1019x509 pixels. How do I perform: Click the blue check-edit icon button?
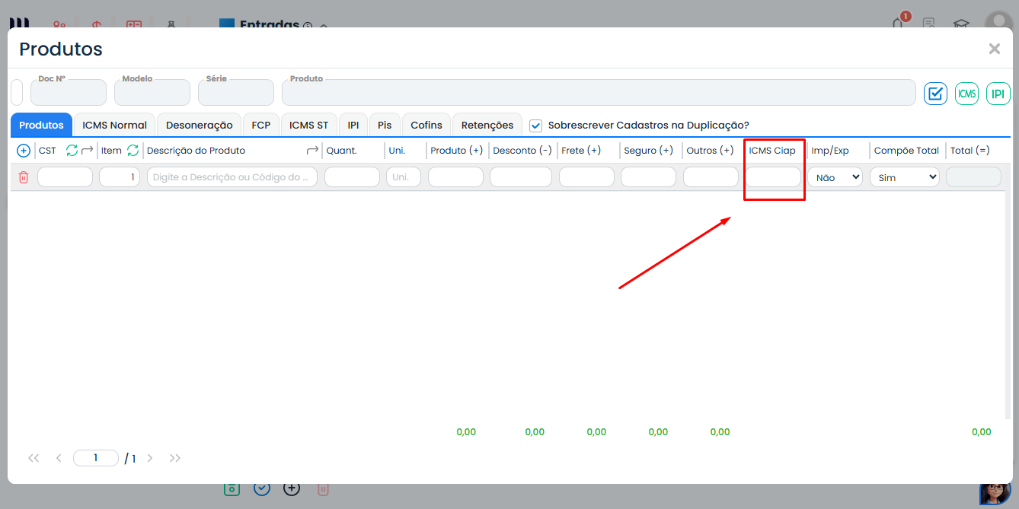(x=935, y=94)
